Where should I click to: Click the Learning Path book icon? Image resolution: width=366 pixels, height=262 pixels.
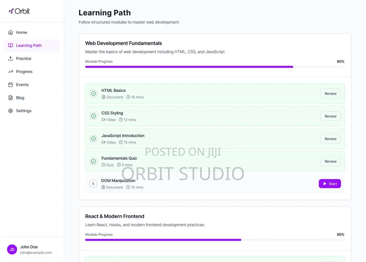coord(11,46)
